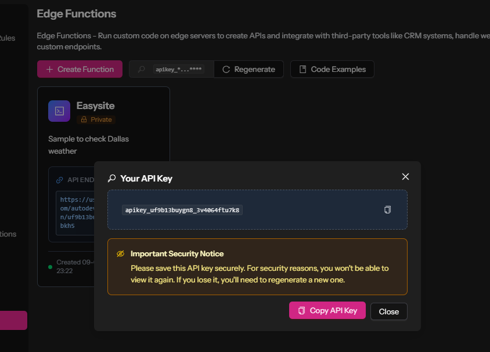Click the Private lock badge

[x=96, y=119]
